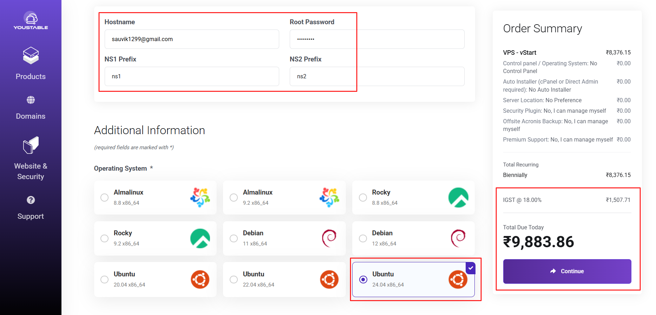Viewport: 656px width, 315px height.
Task: Click the Rocky 8.8 logo icon
Action: click(x=458, y=197)
